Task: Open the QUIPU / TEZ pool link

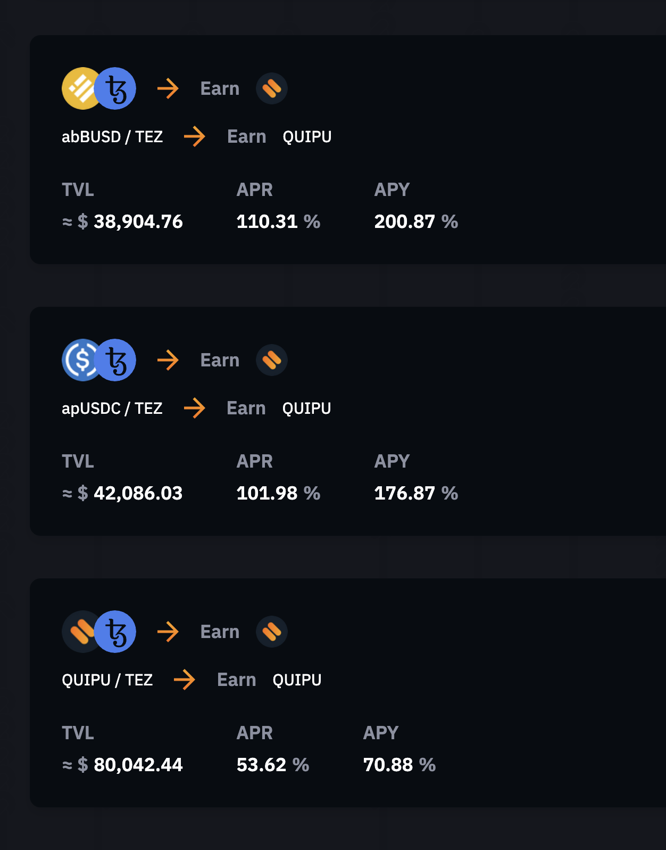Action: pyautogui.click(x=107, y=680)
